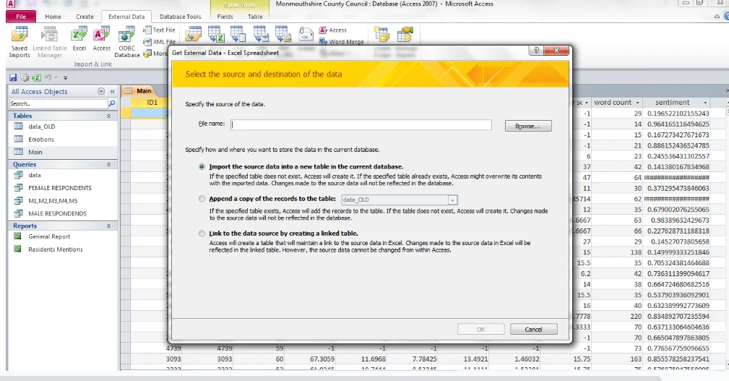Click the Browse button
The image size is (729, 381).
pos(528,126)
